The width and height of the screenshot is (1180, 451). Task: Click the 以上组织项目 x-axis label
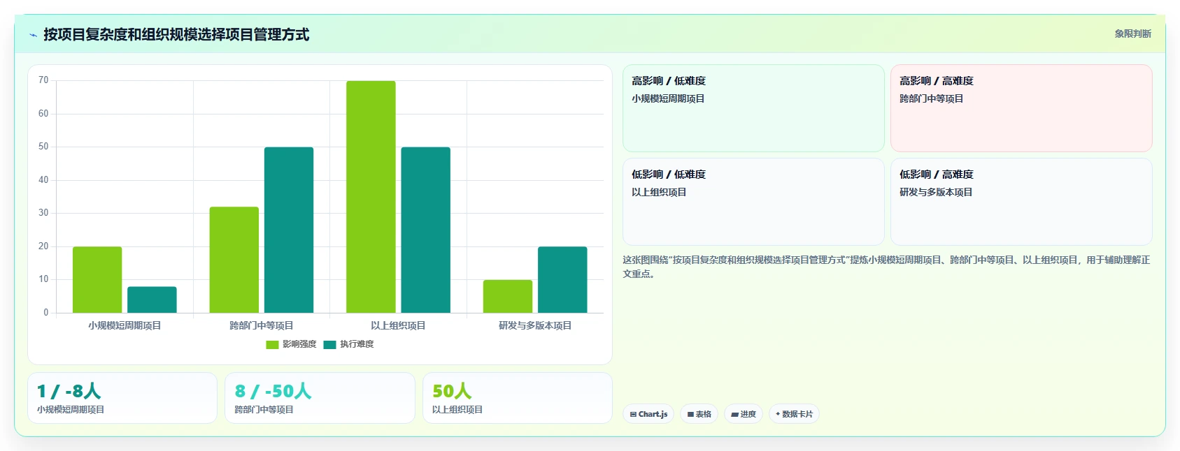point(398,325)
